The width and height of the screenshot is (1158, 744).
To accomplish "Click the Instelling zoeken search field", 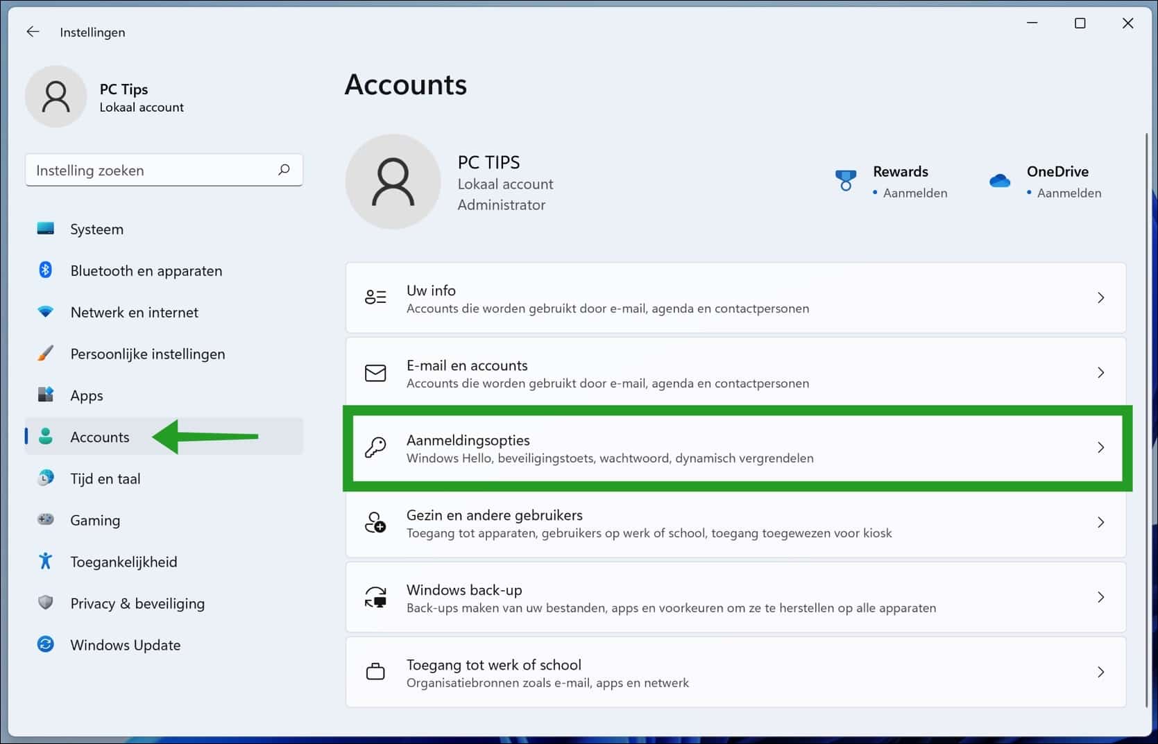I will coord(164,170).
